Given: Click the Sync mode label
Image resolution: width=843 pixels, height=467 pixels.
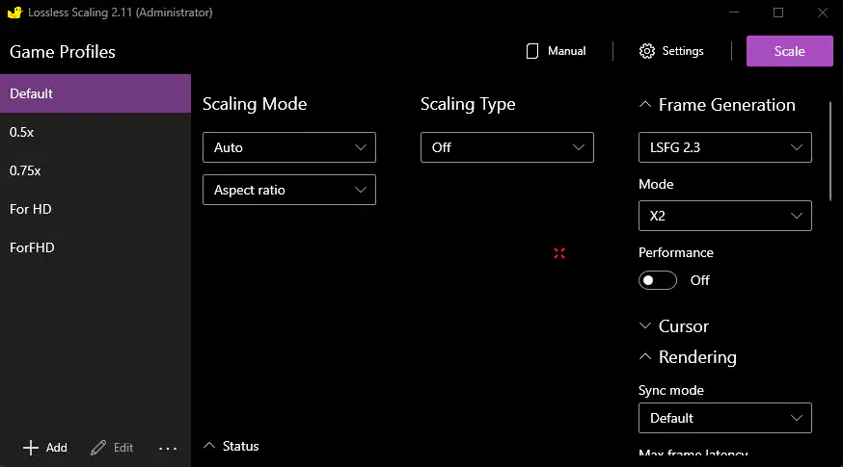Looking at the screenshot, I should (x=671, y=390).
